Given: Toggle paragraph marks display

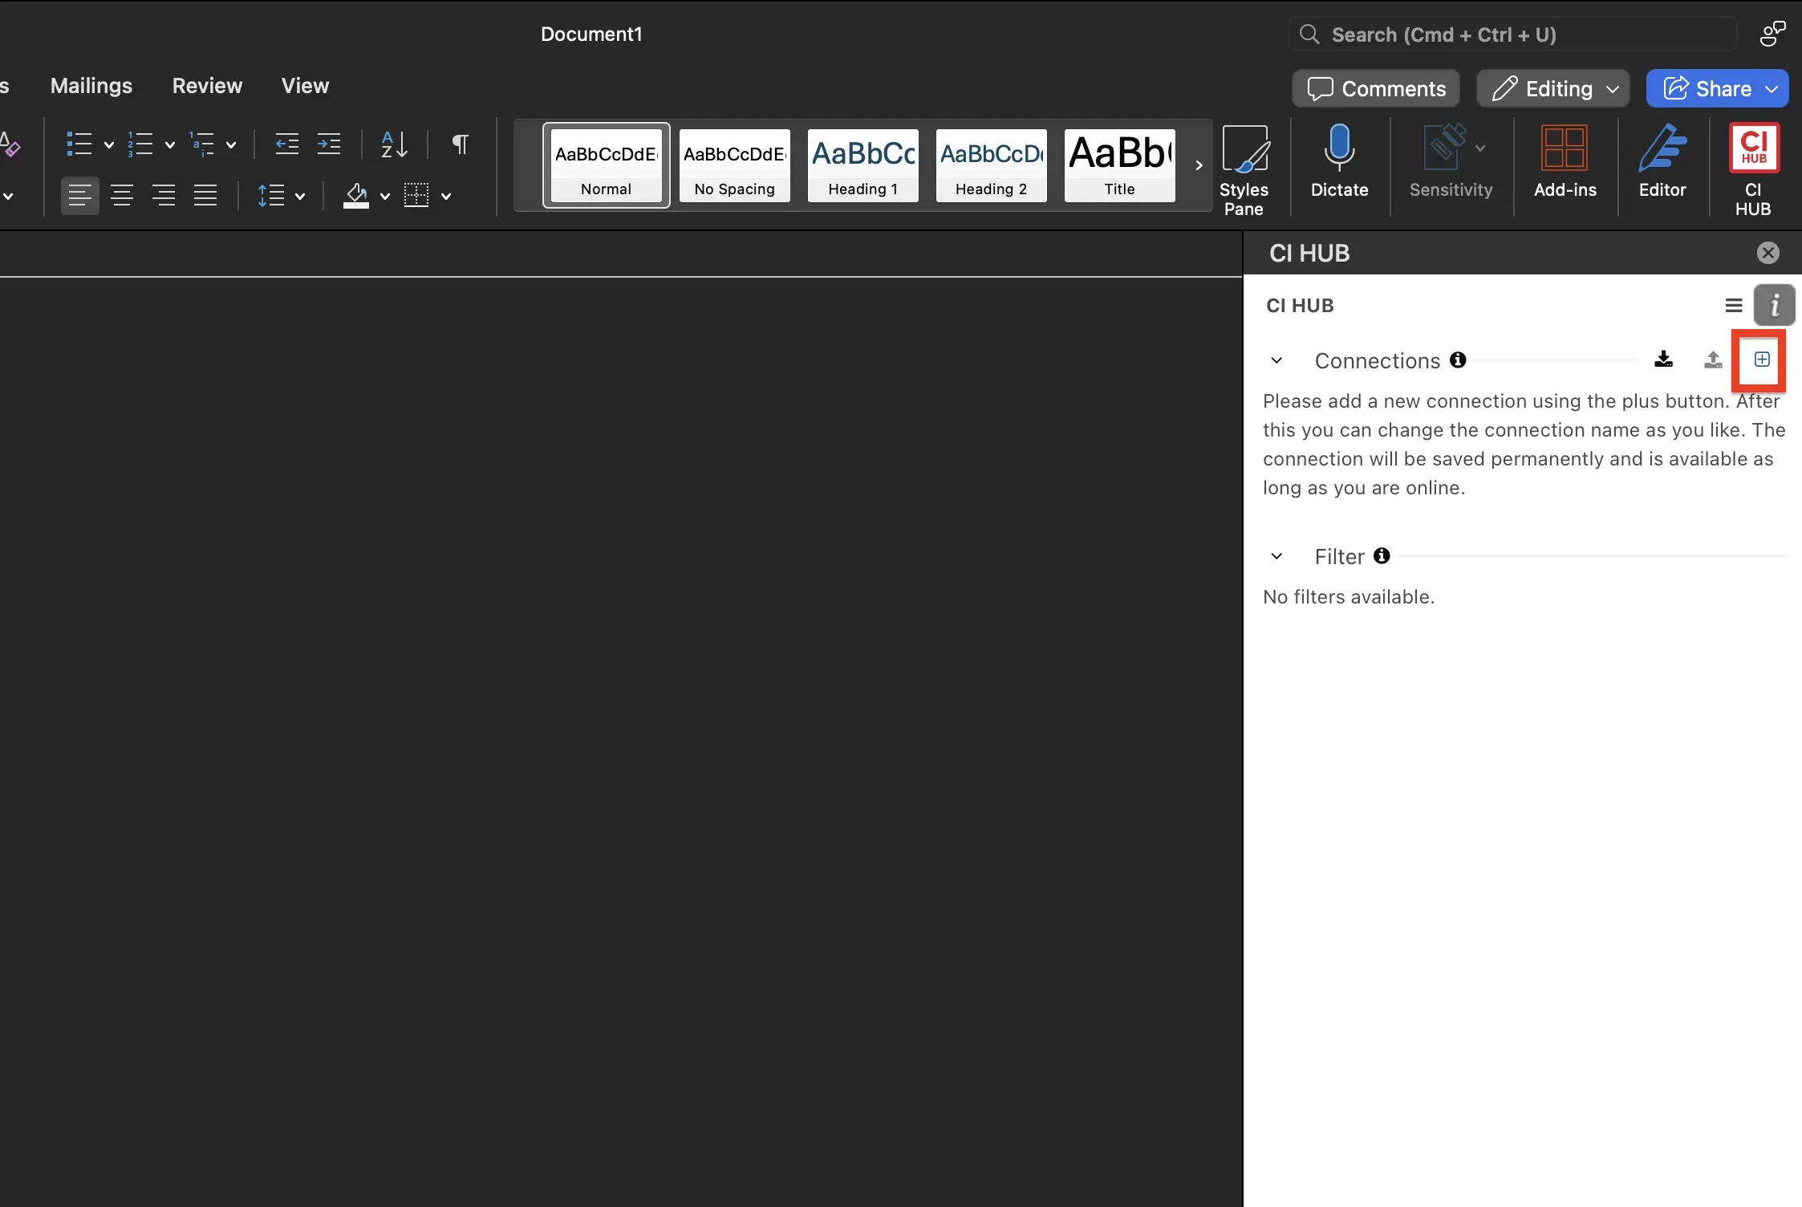Looking at the screenshot, I should (460, 144).
